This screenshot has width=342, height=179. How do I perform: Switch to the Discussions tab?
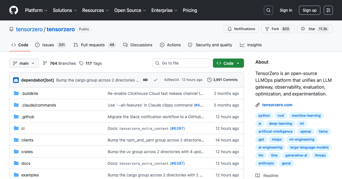pos(138,45)
